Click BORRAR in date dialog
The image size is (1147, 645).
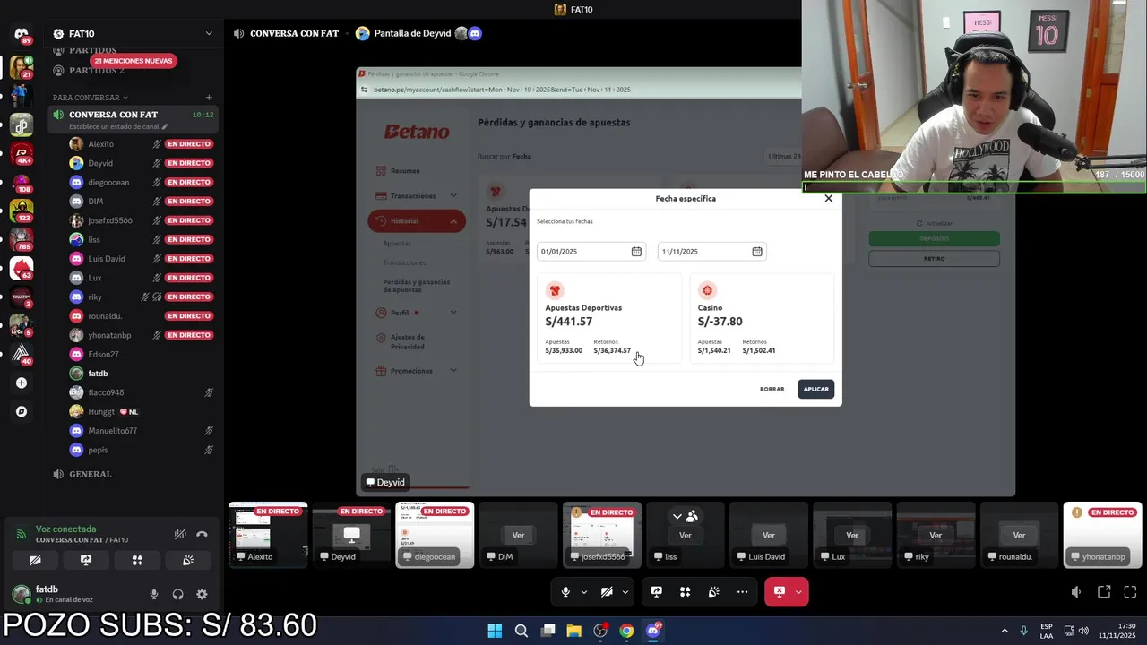pyautogui.click(x=772, y=389)
